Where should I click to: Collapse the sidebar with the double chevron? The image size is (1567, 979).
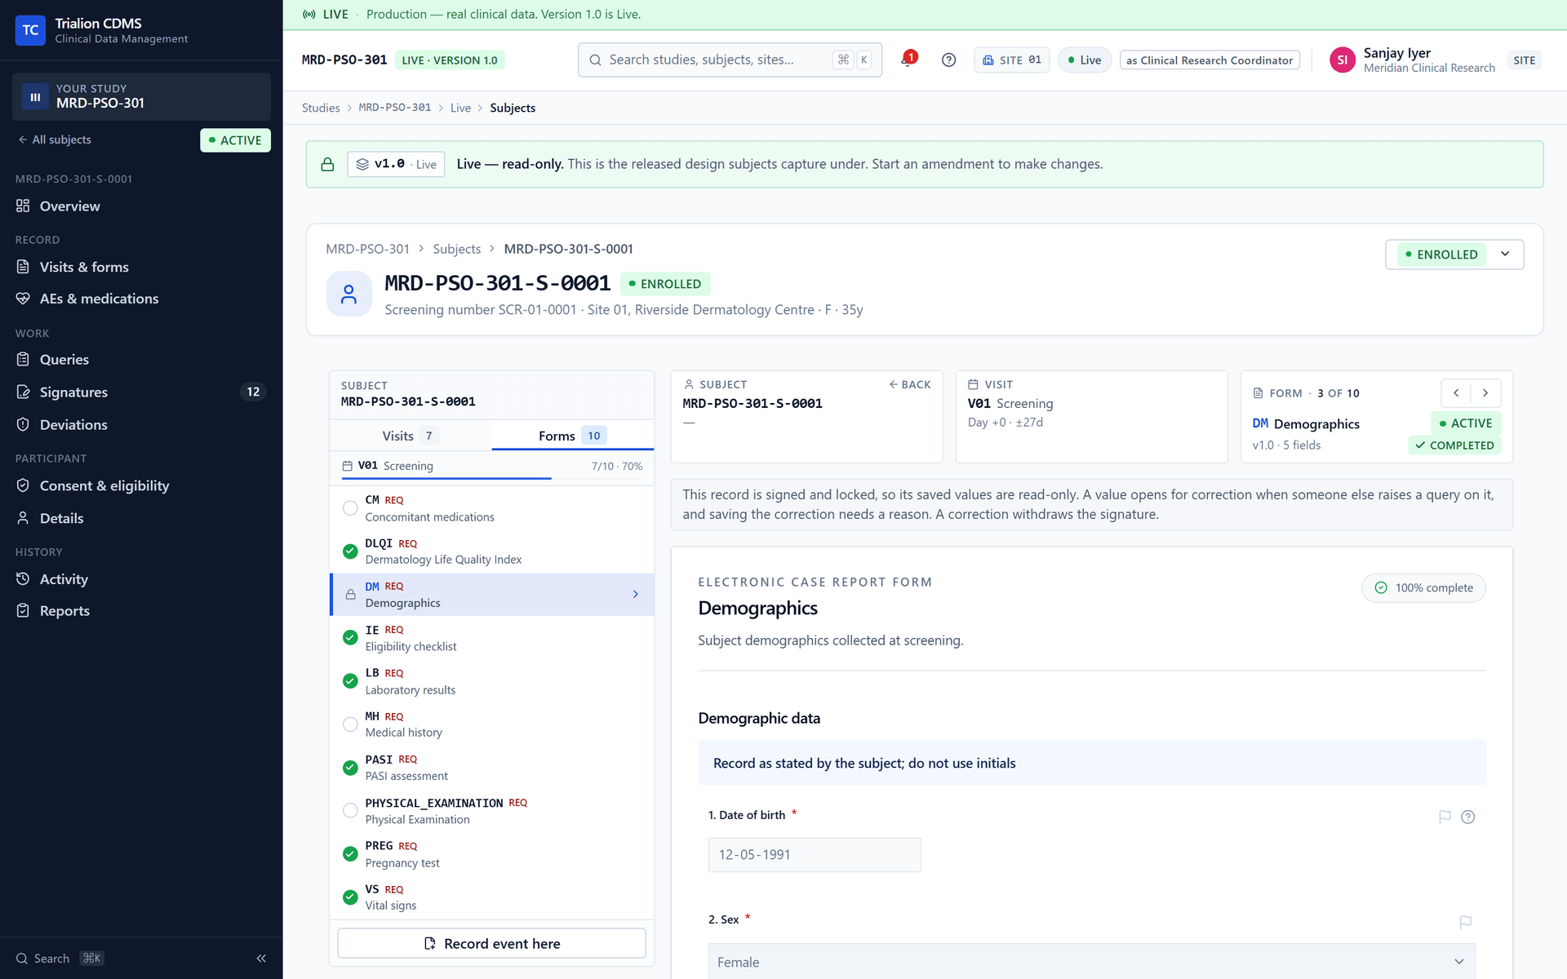pyautogui.click(x=261, y=959)
